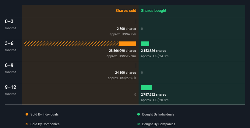Image resolution: width=250 pixels, height=128 pixels.
Task: Click the solid orange individuals-sold bar in 3–6 months
Action: (128, 44)
